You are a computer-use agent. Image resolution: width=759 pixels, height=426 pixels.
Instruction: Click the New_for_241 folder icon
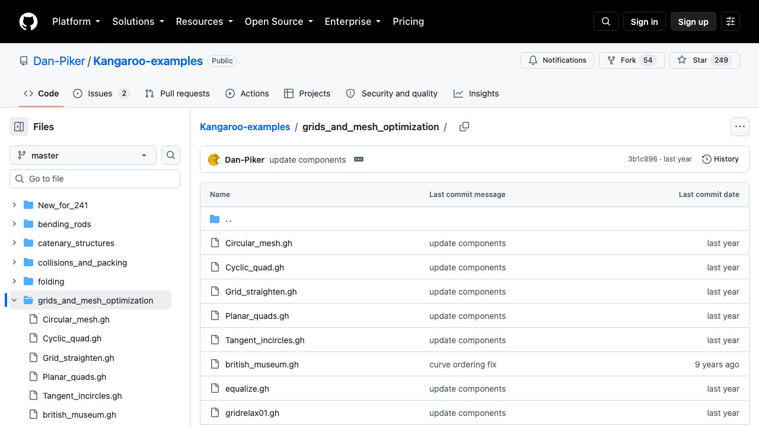(x=28, y=205)
